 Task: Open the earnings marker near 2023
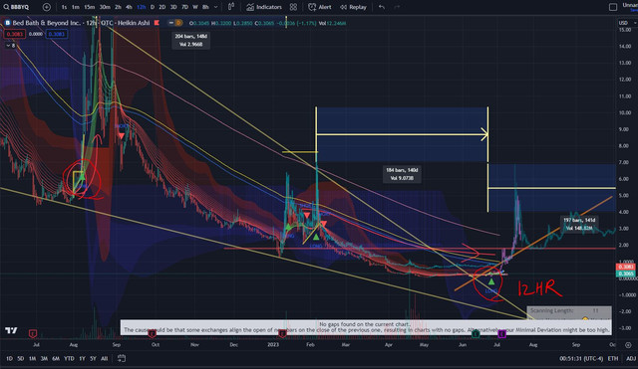282,333
